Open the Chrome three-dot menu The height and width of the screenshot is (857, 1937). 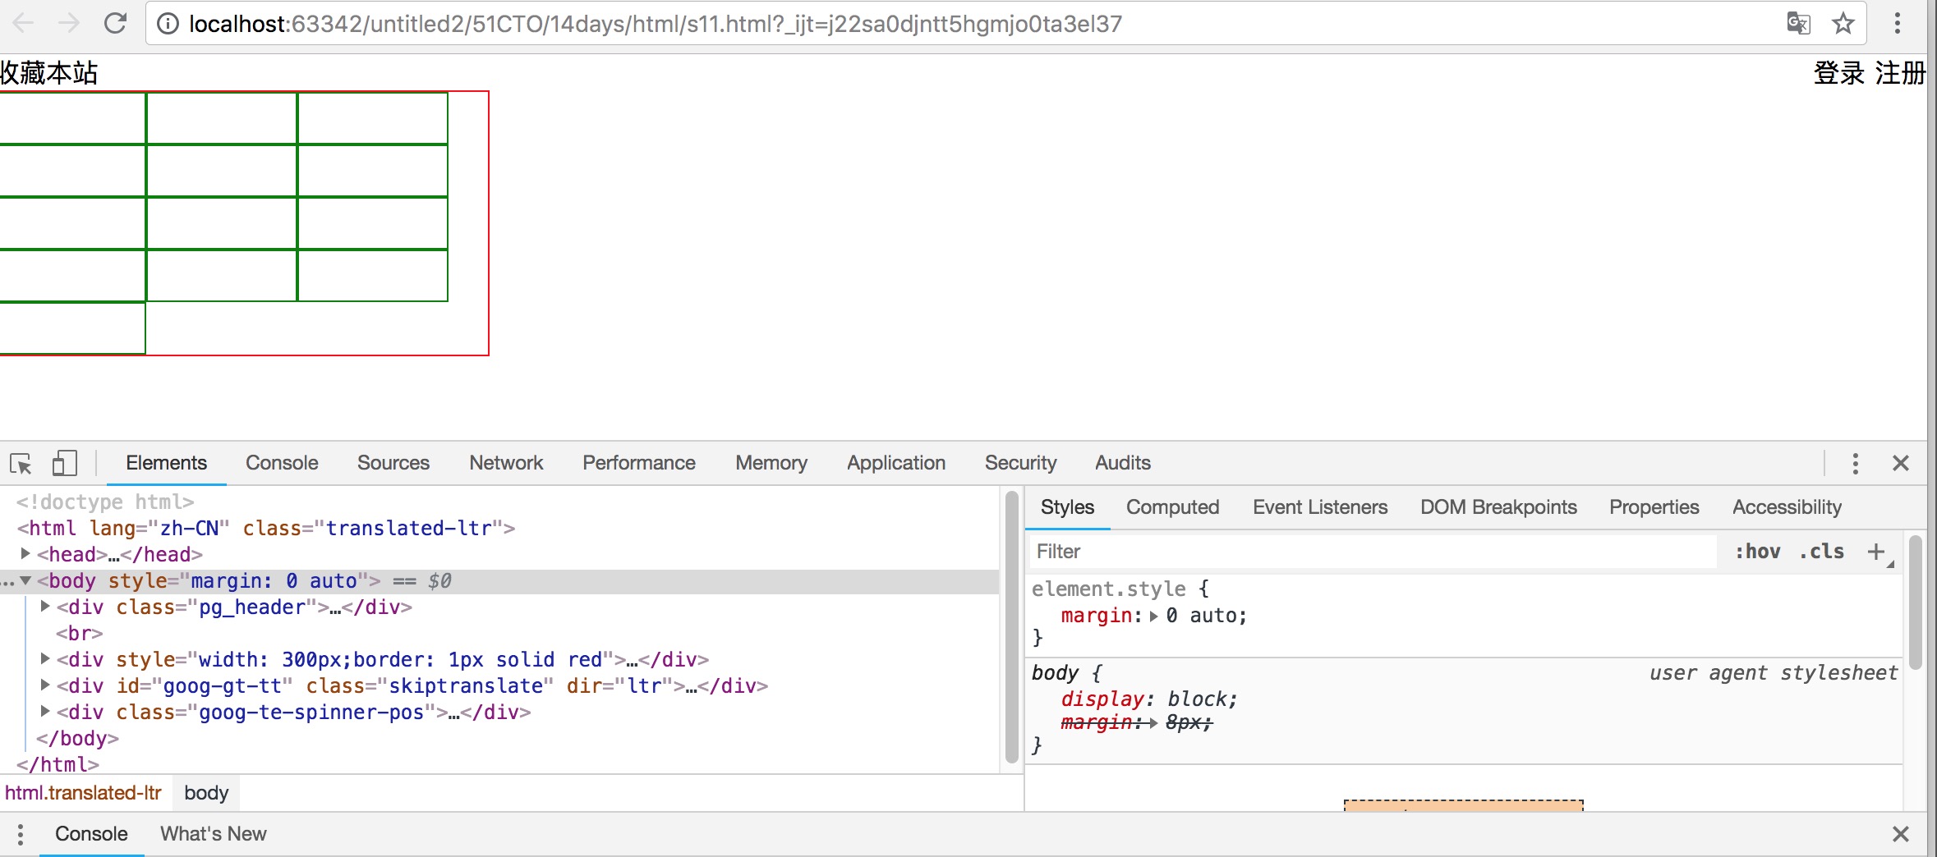pos(1898,23)
